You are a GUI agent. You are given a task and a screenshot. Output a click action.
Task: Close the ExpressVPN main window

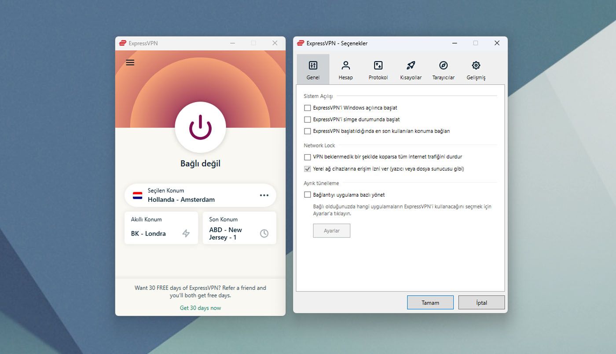[275, 43]
